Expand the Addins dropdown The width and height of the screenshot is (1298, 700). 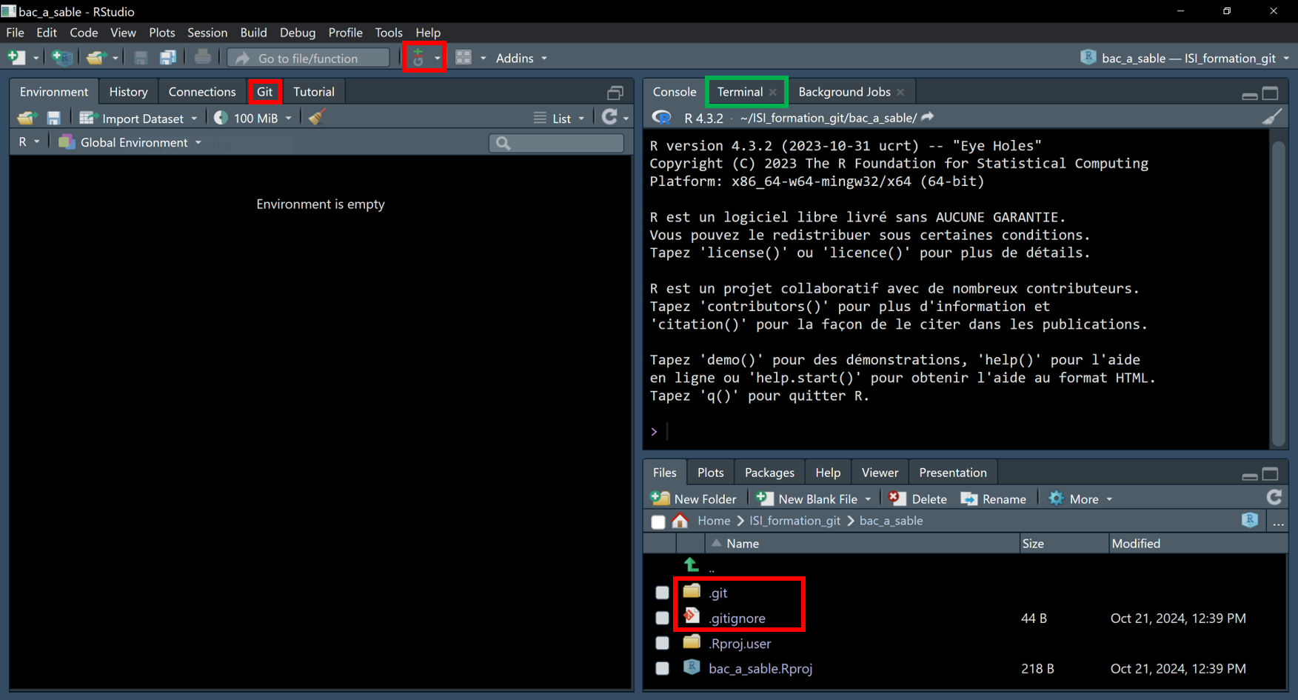click(x=521, y=58)
